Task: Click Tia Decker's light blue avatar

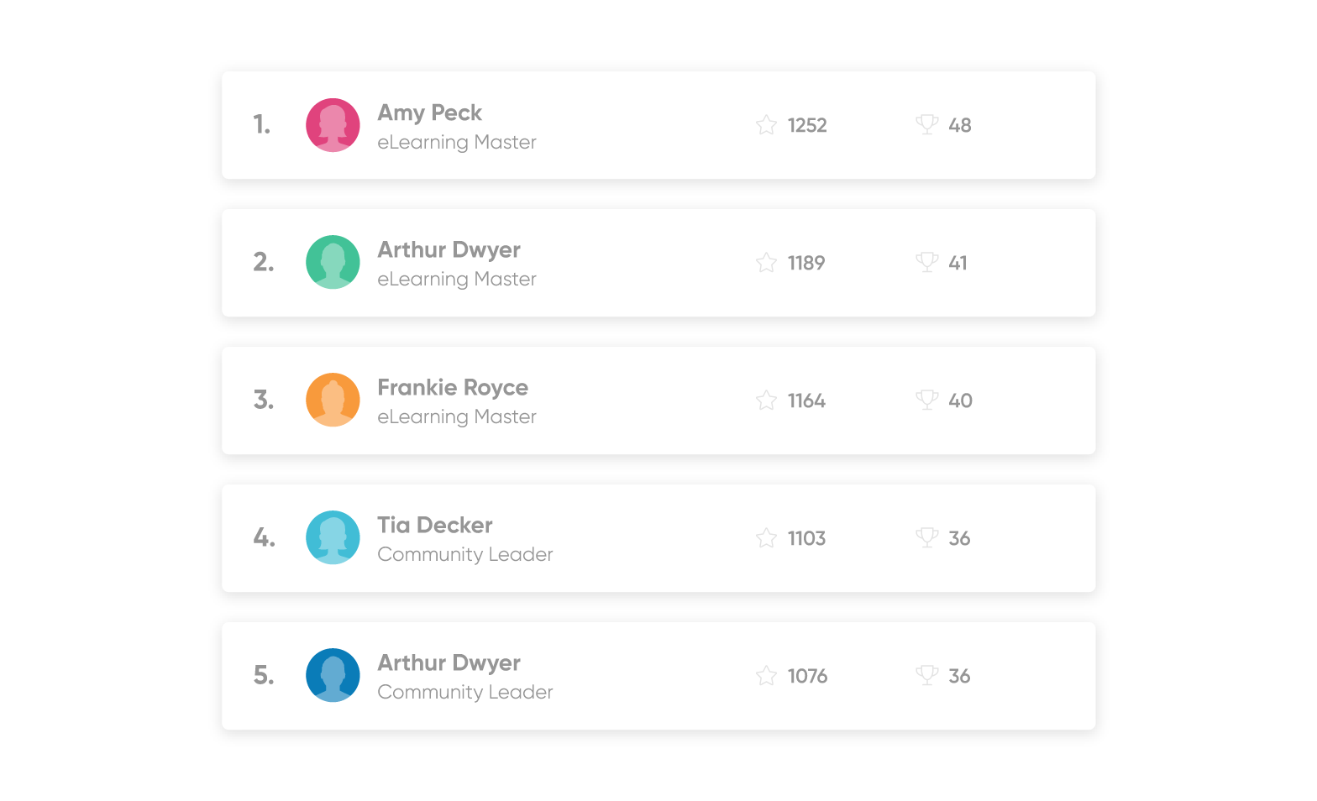Action: click(x=333, y=537)
